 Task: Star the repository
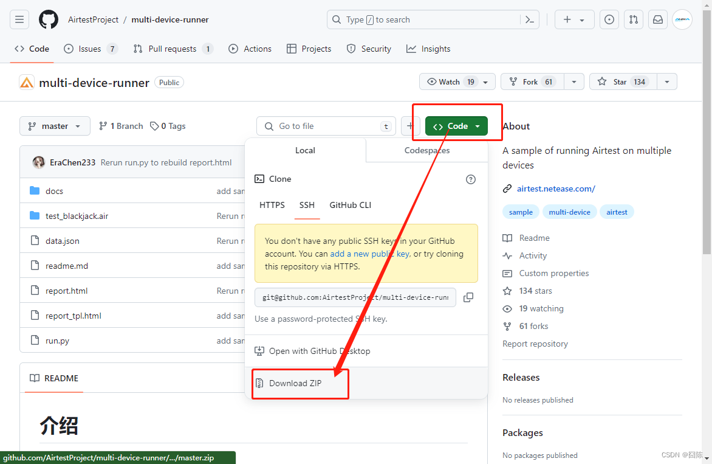(x=623, y=82)
